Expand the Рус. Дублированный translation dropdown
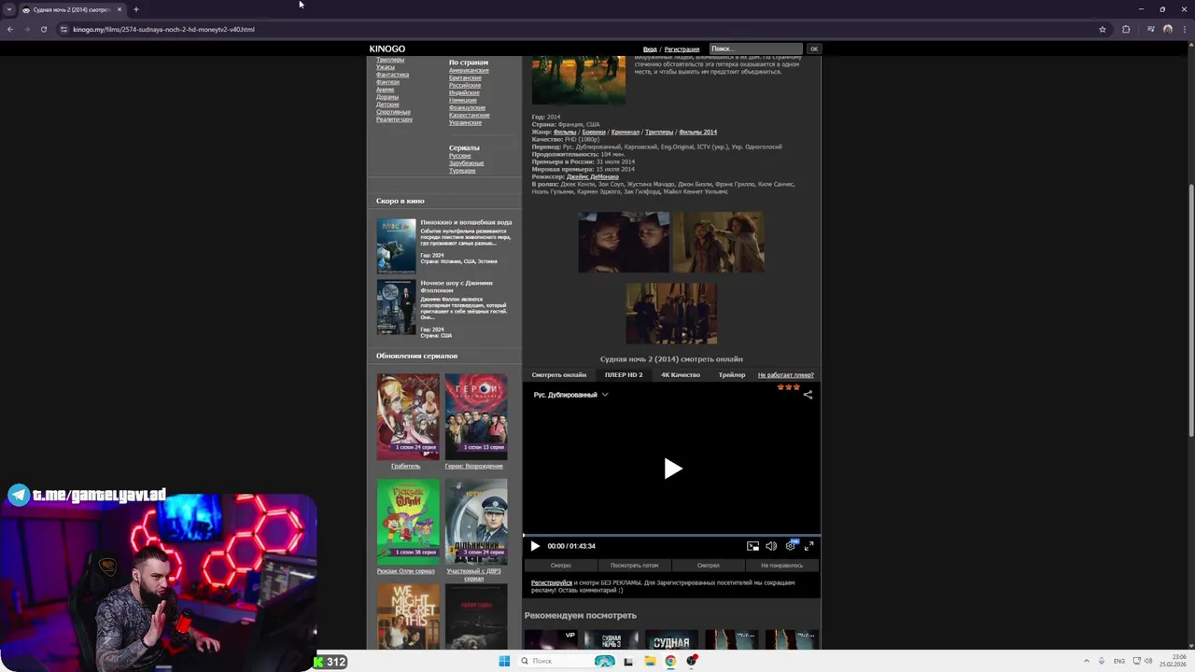Image resolution: width=1195 pixels, height=672 pixels. click(x=570, y=395)
